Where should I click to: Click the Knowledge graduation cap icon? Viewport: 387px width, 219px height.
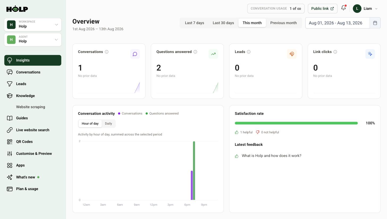coord(10,96)
